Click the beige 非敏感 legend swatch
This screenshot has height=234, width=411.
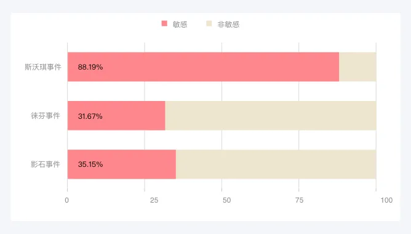click(209, 23)
